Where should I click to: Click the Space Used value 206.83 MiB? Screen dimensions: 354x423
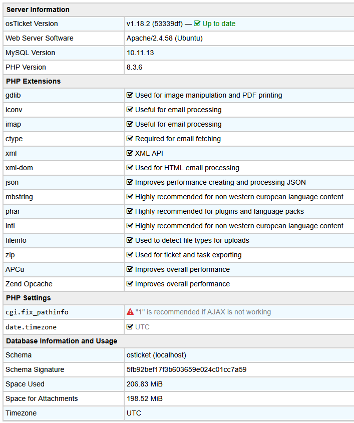(x=144, y=384)
